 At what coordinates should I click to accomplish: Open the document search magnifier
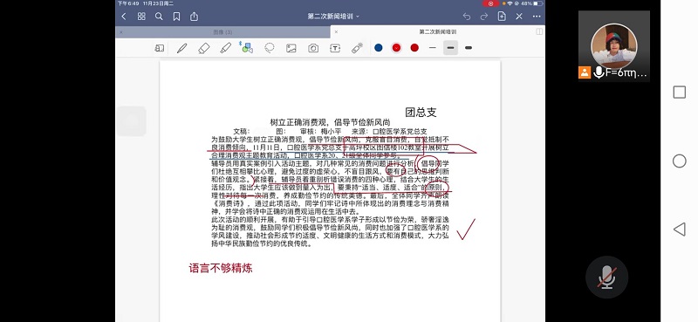coord(159,17)
